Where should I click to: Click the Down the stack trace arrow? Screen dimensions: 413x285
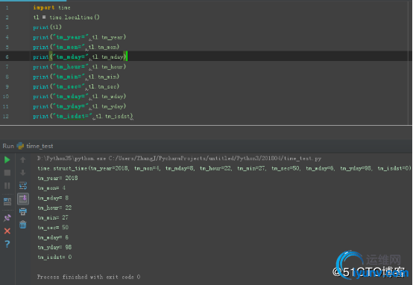[23, 173]
